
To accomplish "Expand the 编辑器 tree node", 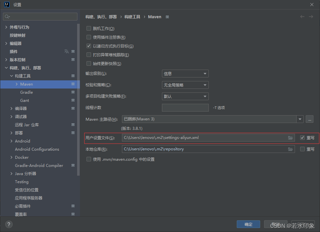I will 6,43.
